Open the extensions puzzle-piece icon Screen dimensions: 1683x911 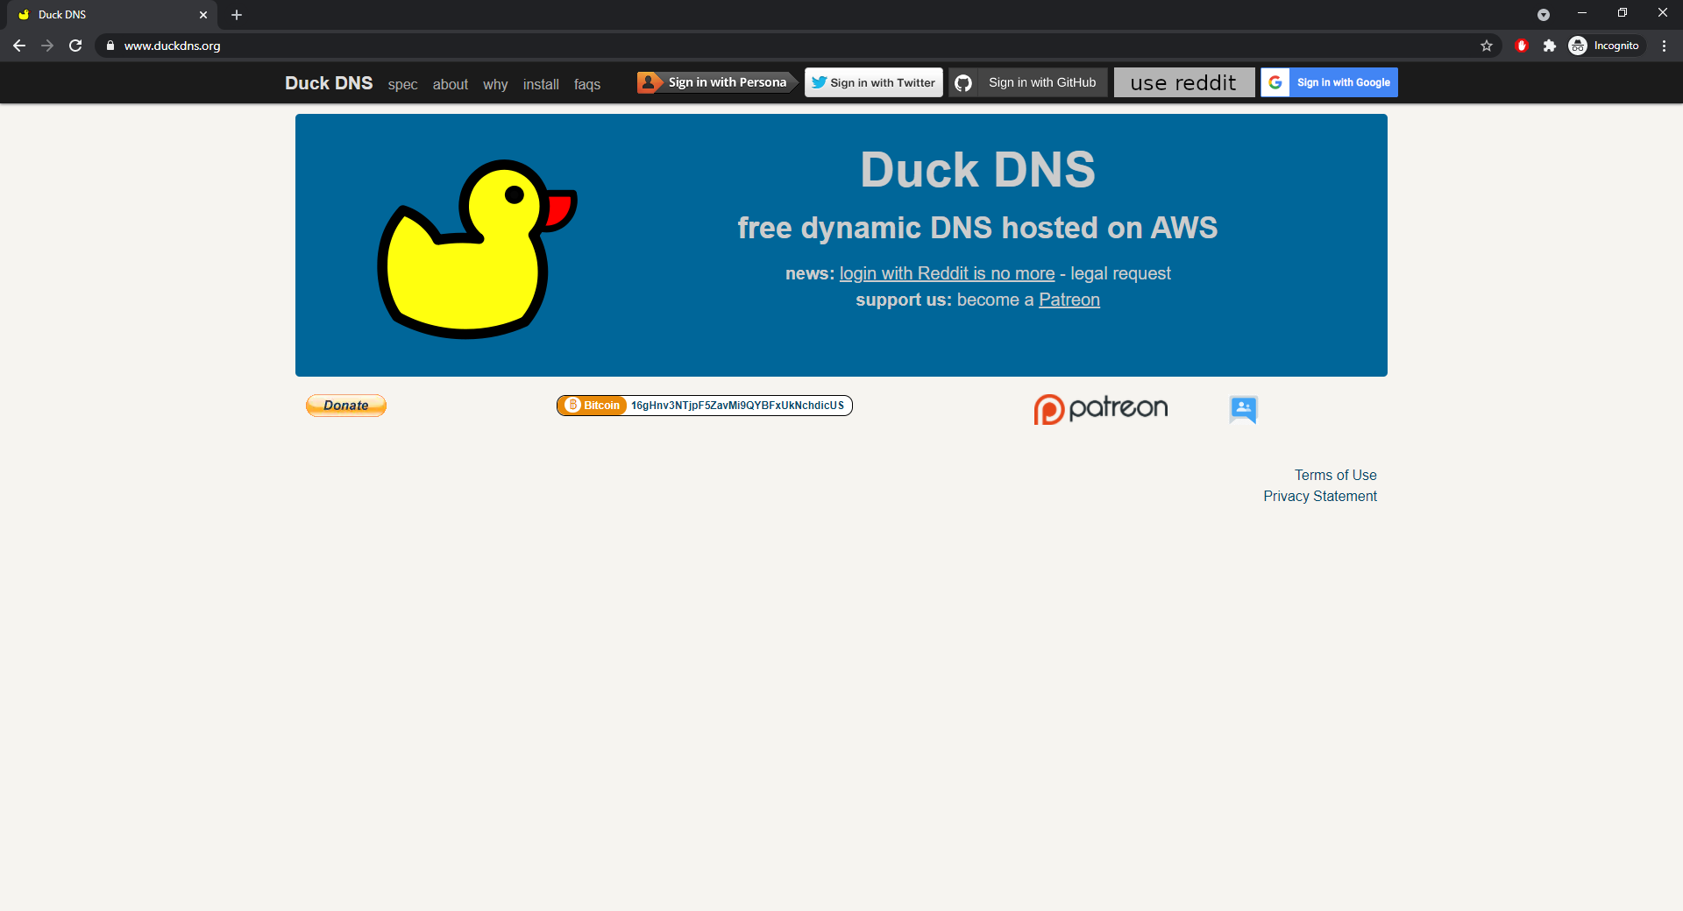tap(1550, 46)
